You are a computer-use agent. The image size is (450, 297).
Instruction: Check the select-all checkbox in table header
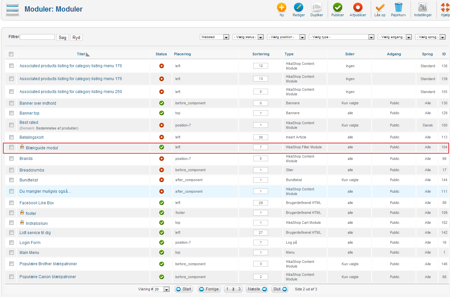(11, 54)
